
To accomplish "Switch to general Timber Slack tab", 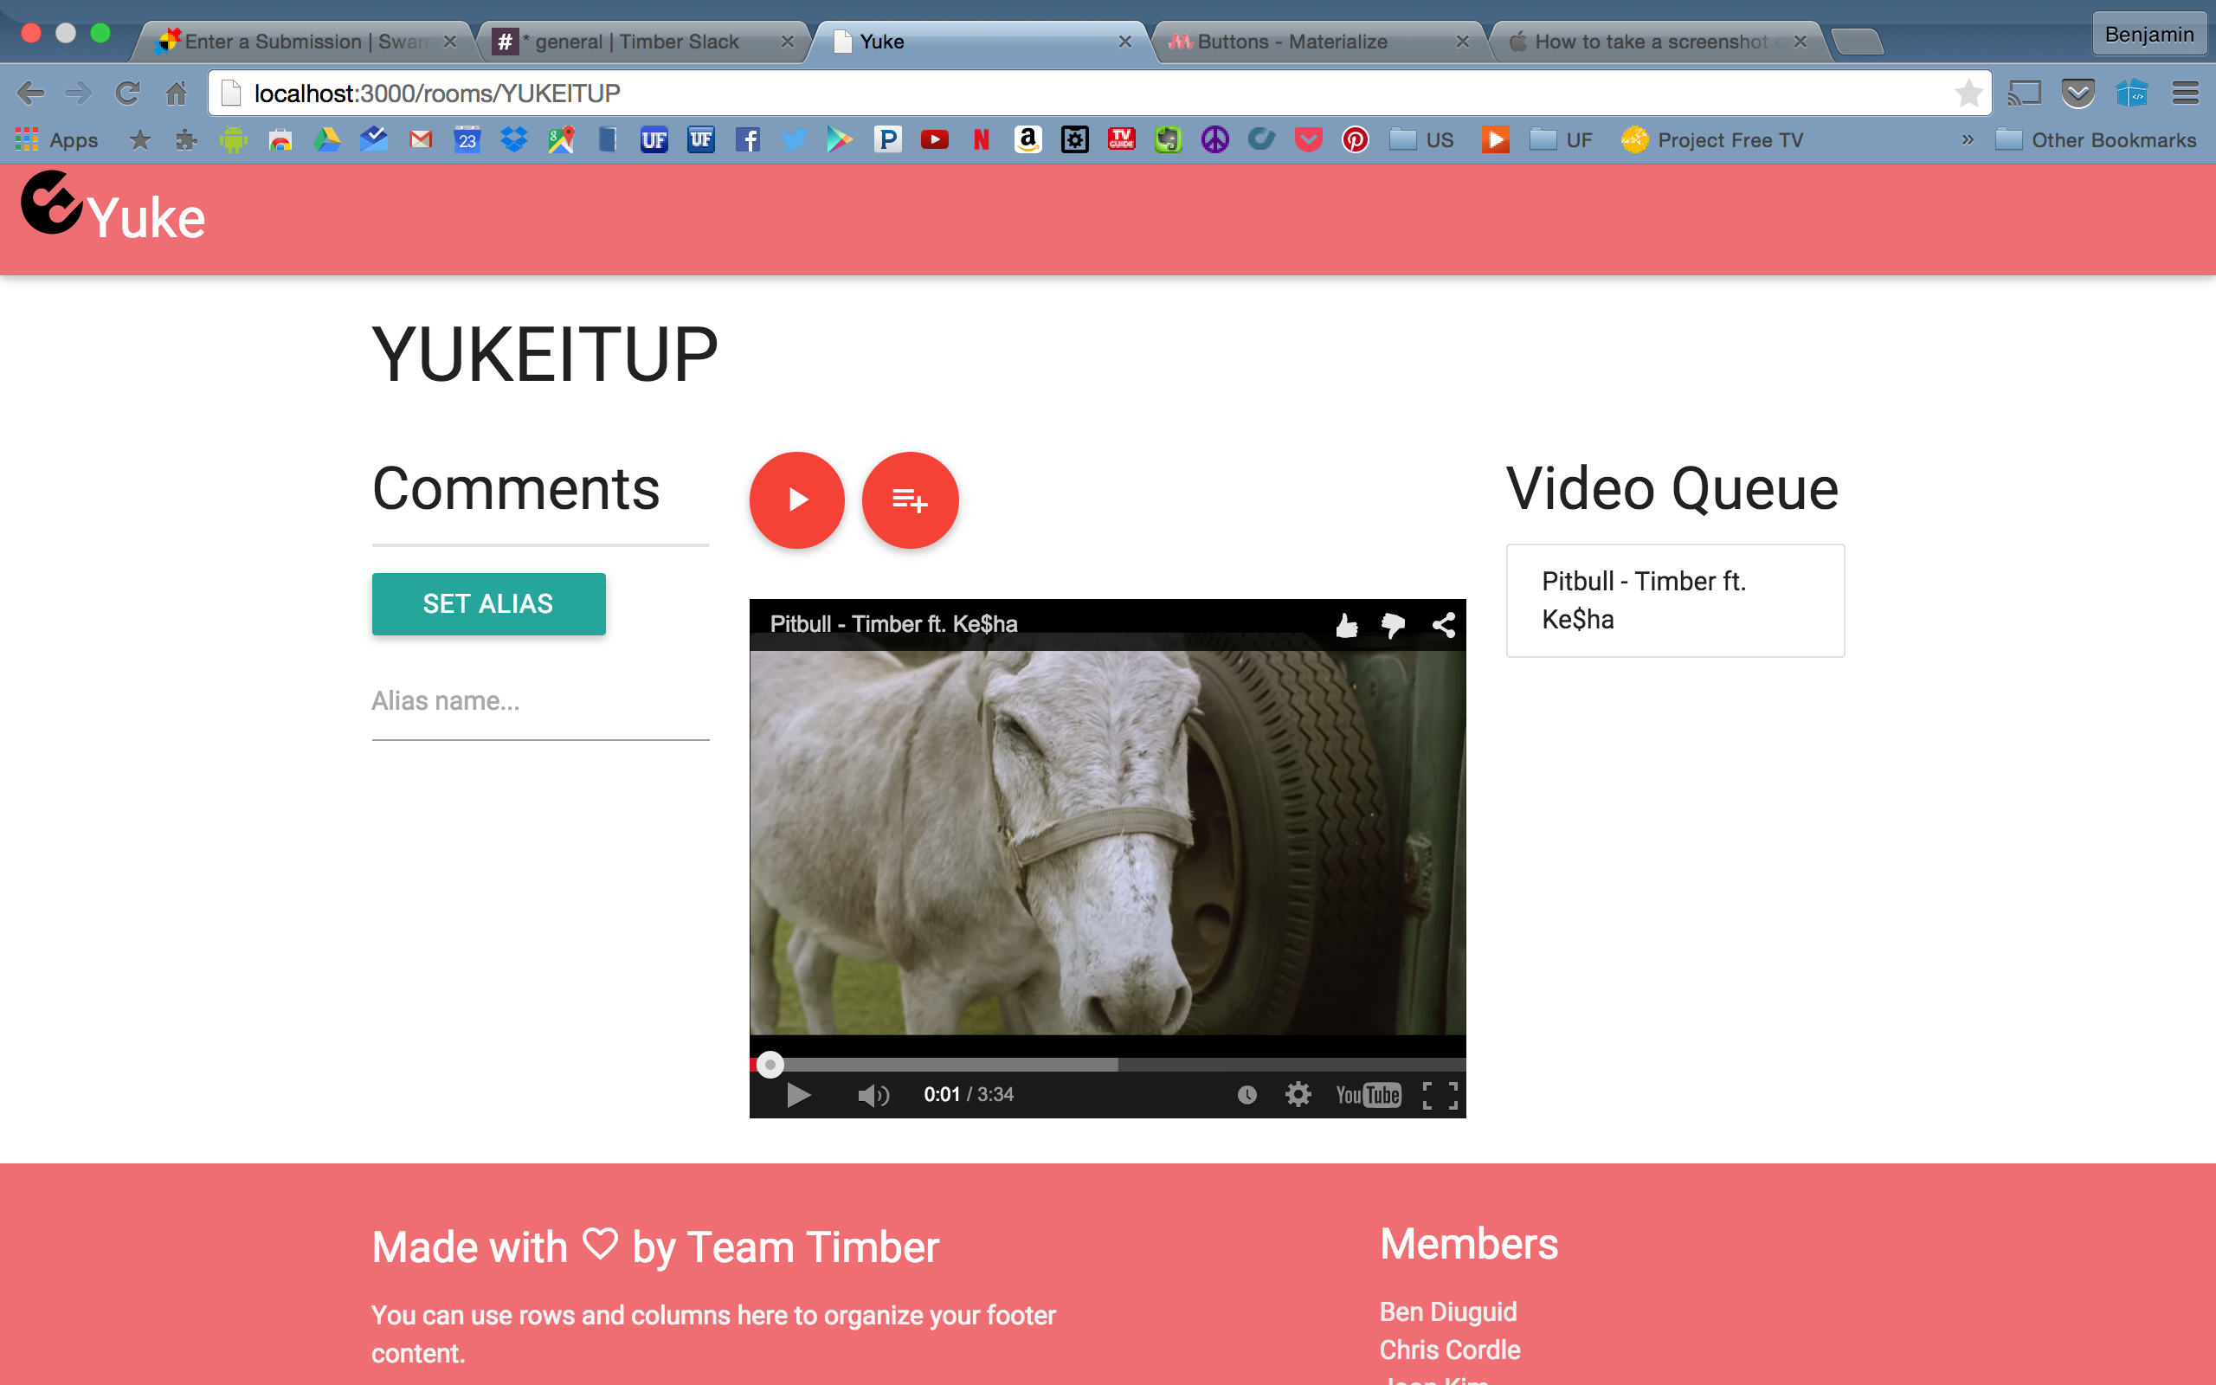I will coord(643,42).
